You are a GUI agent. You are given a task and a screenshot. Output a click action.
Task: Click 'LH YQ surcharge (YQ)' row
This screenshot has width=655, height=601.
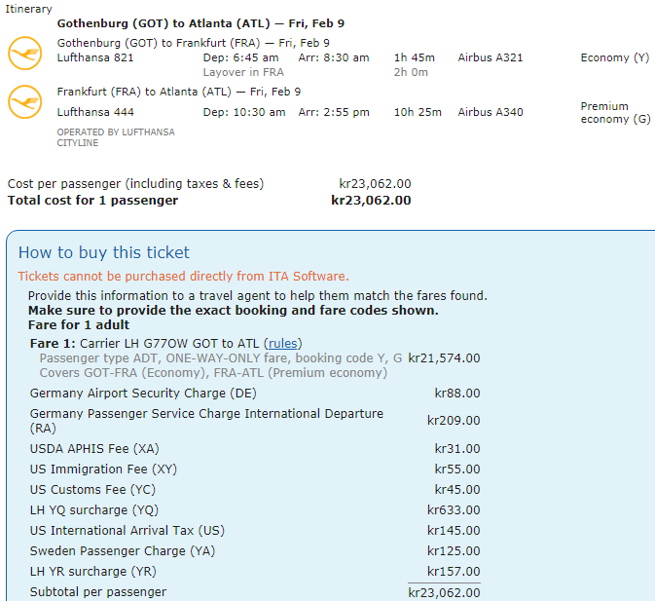click(94, 510)
